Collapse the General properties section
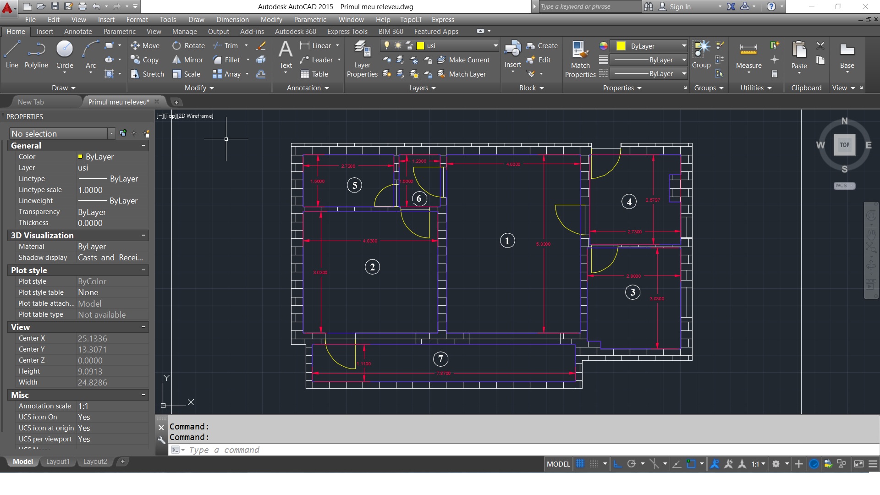This screenshot has width=880, height=495. [x=143, y=145]
